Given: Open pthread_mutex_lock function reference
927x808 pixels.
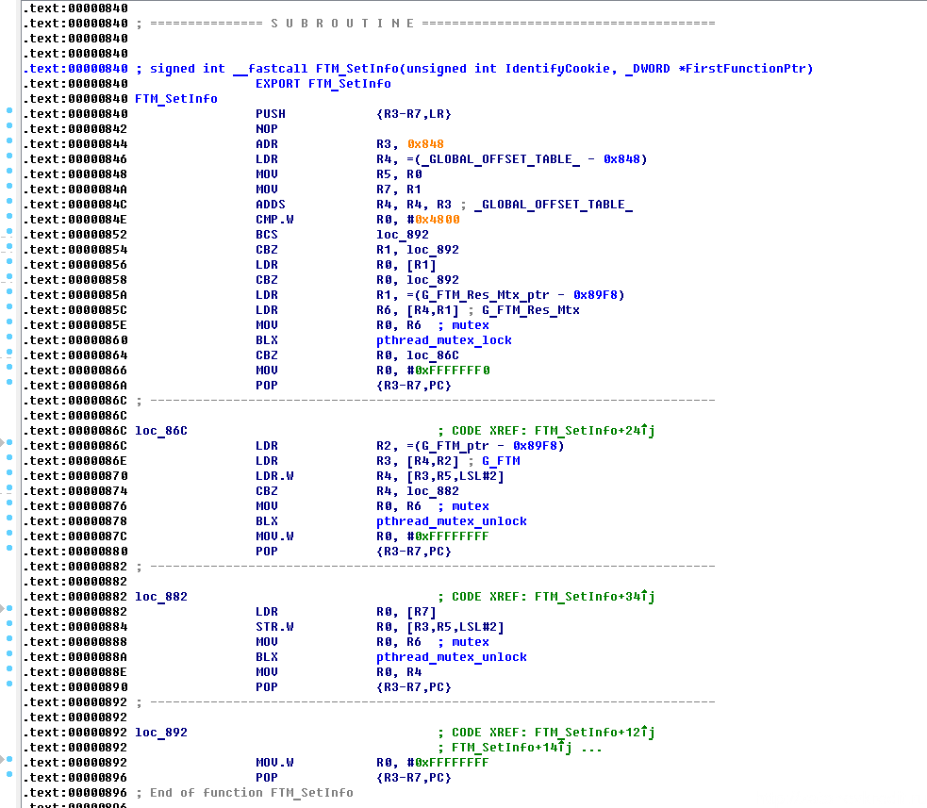Looking at the screenshot, I should pyautogui.click(x=443, y=340).
